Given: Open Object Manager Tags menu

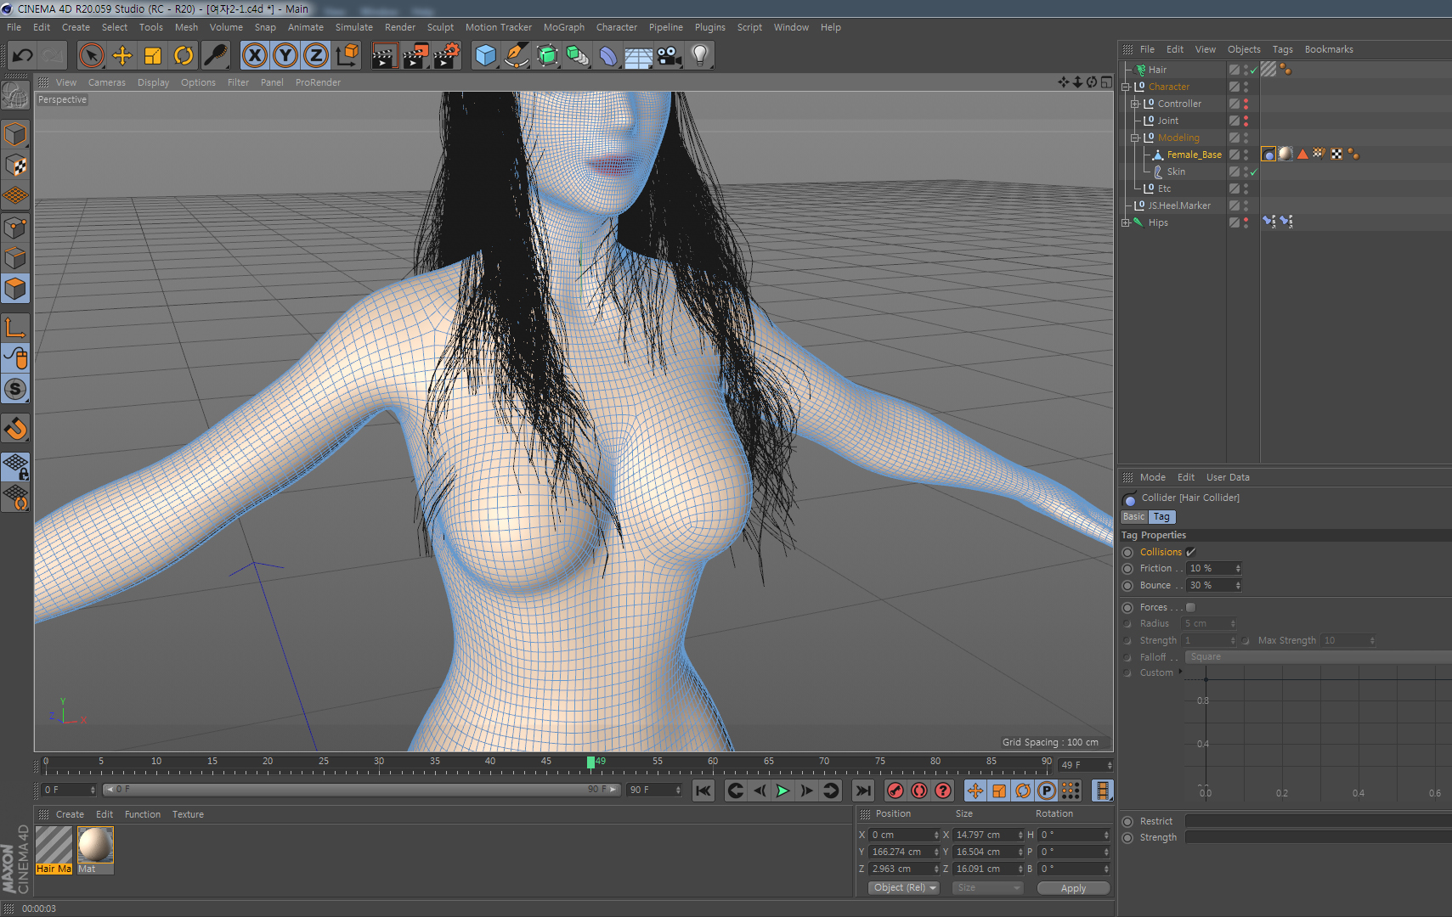Looking at the screenshot, I should pyautogui.click(x=1283, y=49).
